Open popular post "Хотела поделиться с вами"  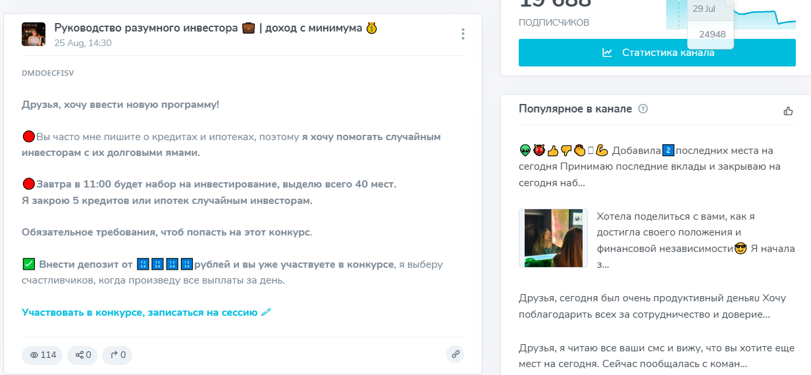click(x=696, y=241)
